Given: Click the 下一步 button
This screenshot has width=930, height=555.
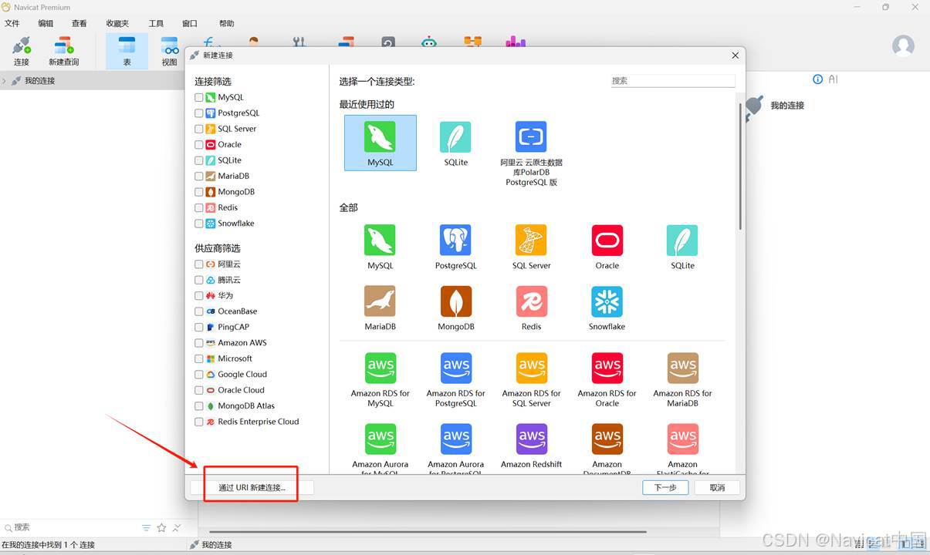Looking at the screenshot, I should 665,487.
